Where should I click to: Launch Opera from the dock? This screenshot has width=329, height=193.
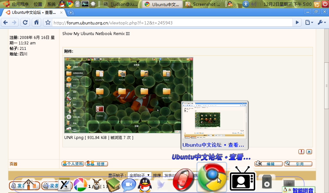[x=183, y=180]
